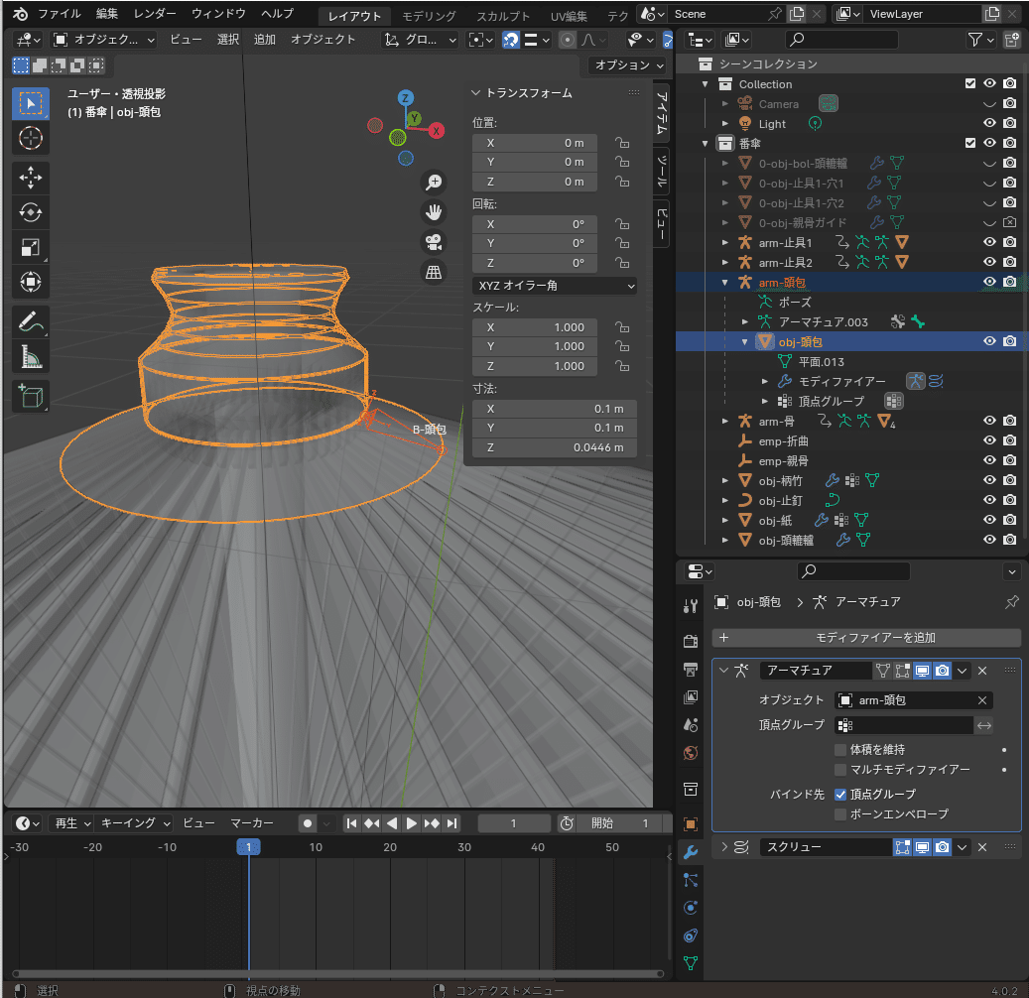Enable 体積を維持 checkbox
This screenshot has height=998, width=1029.
click(840, 749)
